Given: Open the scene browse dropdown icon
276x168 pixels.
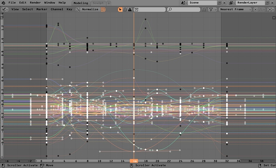Looking at the screenshot, I should coord(184,3).
